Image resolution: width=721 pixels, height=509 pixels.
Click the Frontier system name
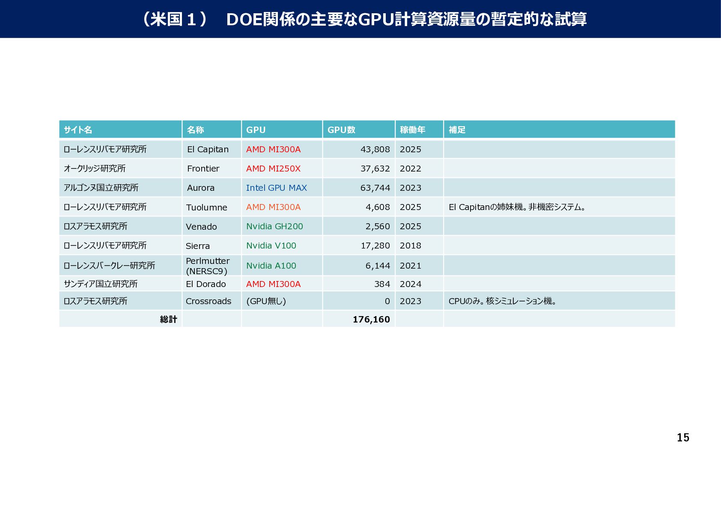coord(203,169)
